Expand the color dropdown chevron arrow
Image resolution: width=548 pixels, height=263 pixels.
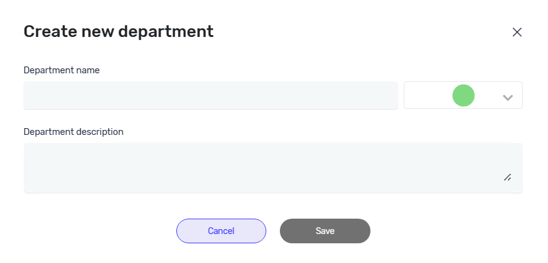(508, 97)
